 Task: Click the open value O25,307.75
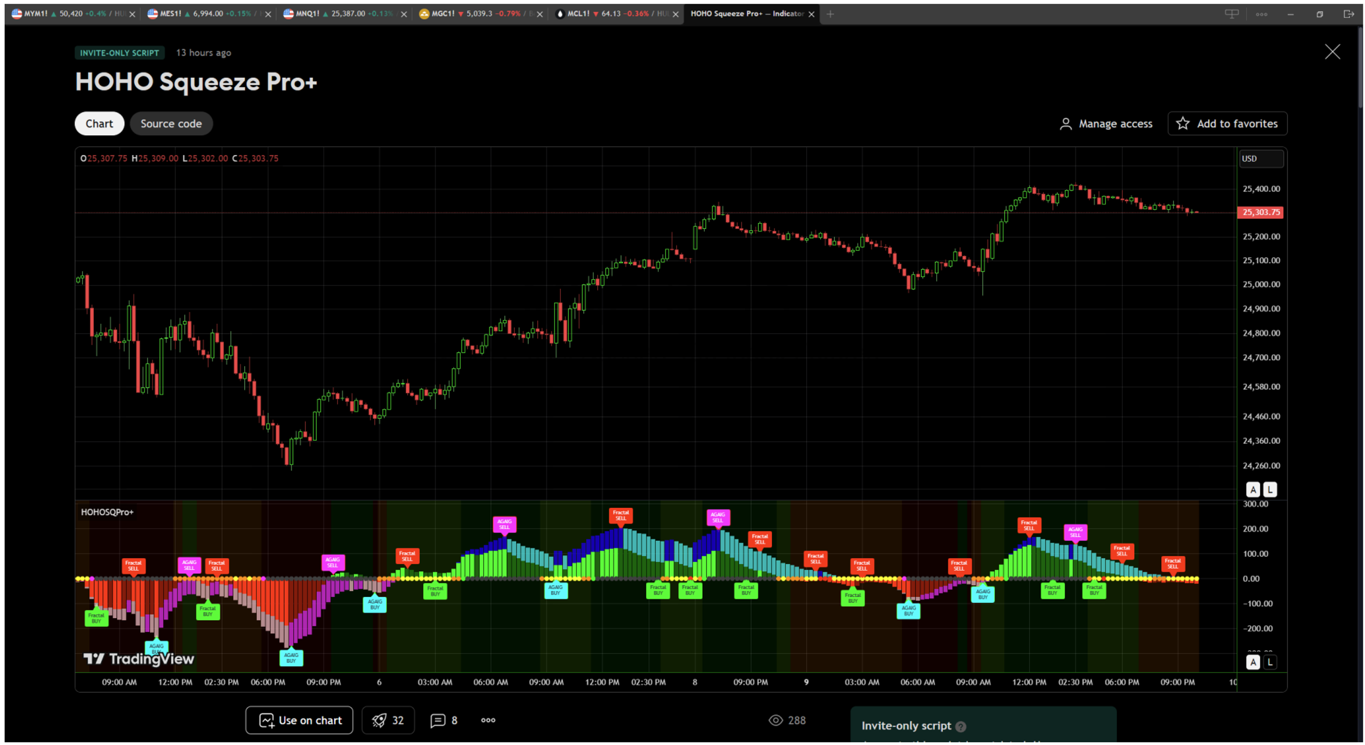[104, 158]
